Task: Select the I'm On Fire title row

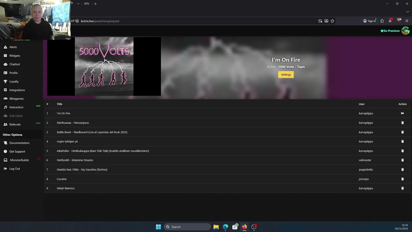Action: pos(228,113)
